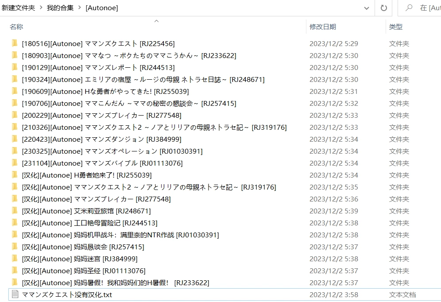Click folder icon of [汉化] 妈妈圣经 row
441x302 pixels.
click(15, 271)
